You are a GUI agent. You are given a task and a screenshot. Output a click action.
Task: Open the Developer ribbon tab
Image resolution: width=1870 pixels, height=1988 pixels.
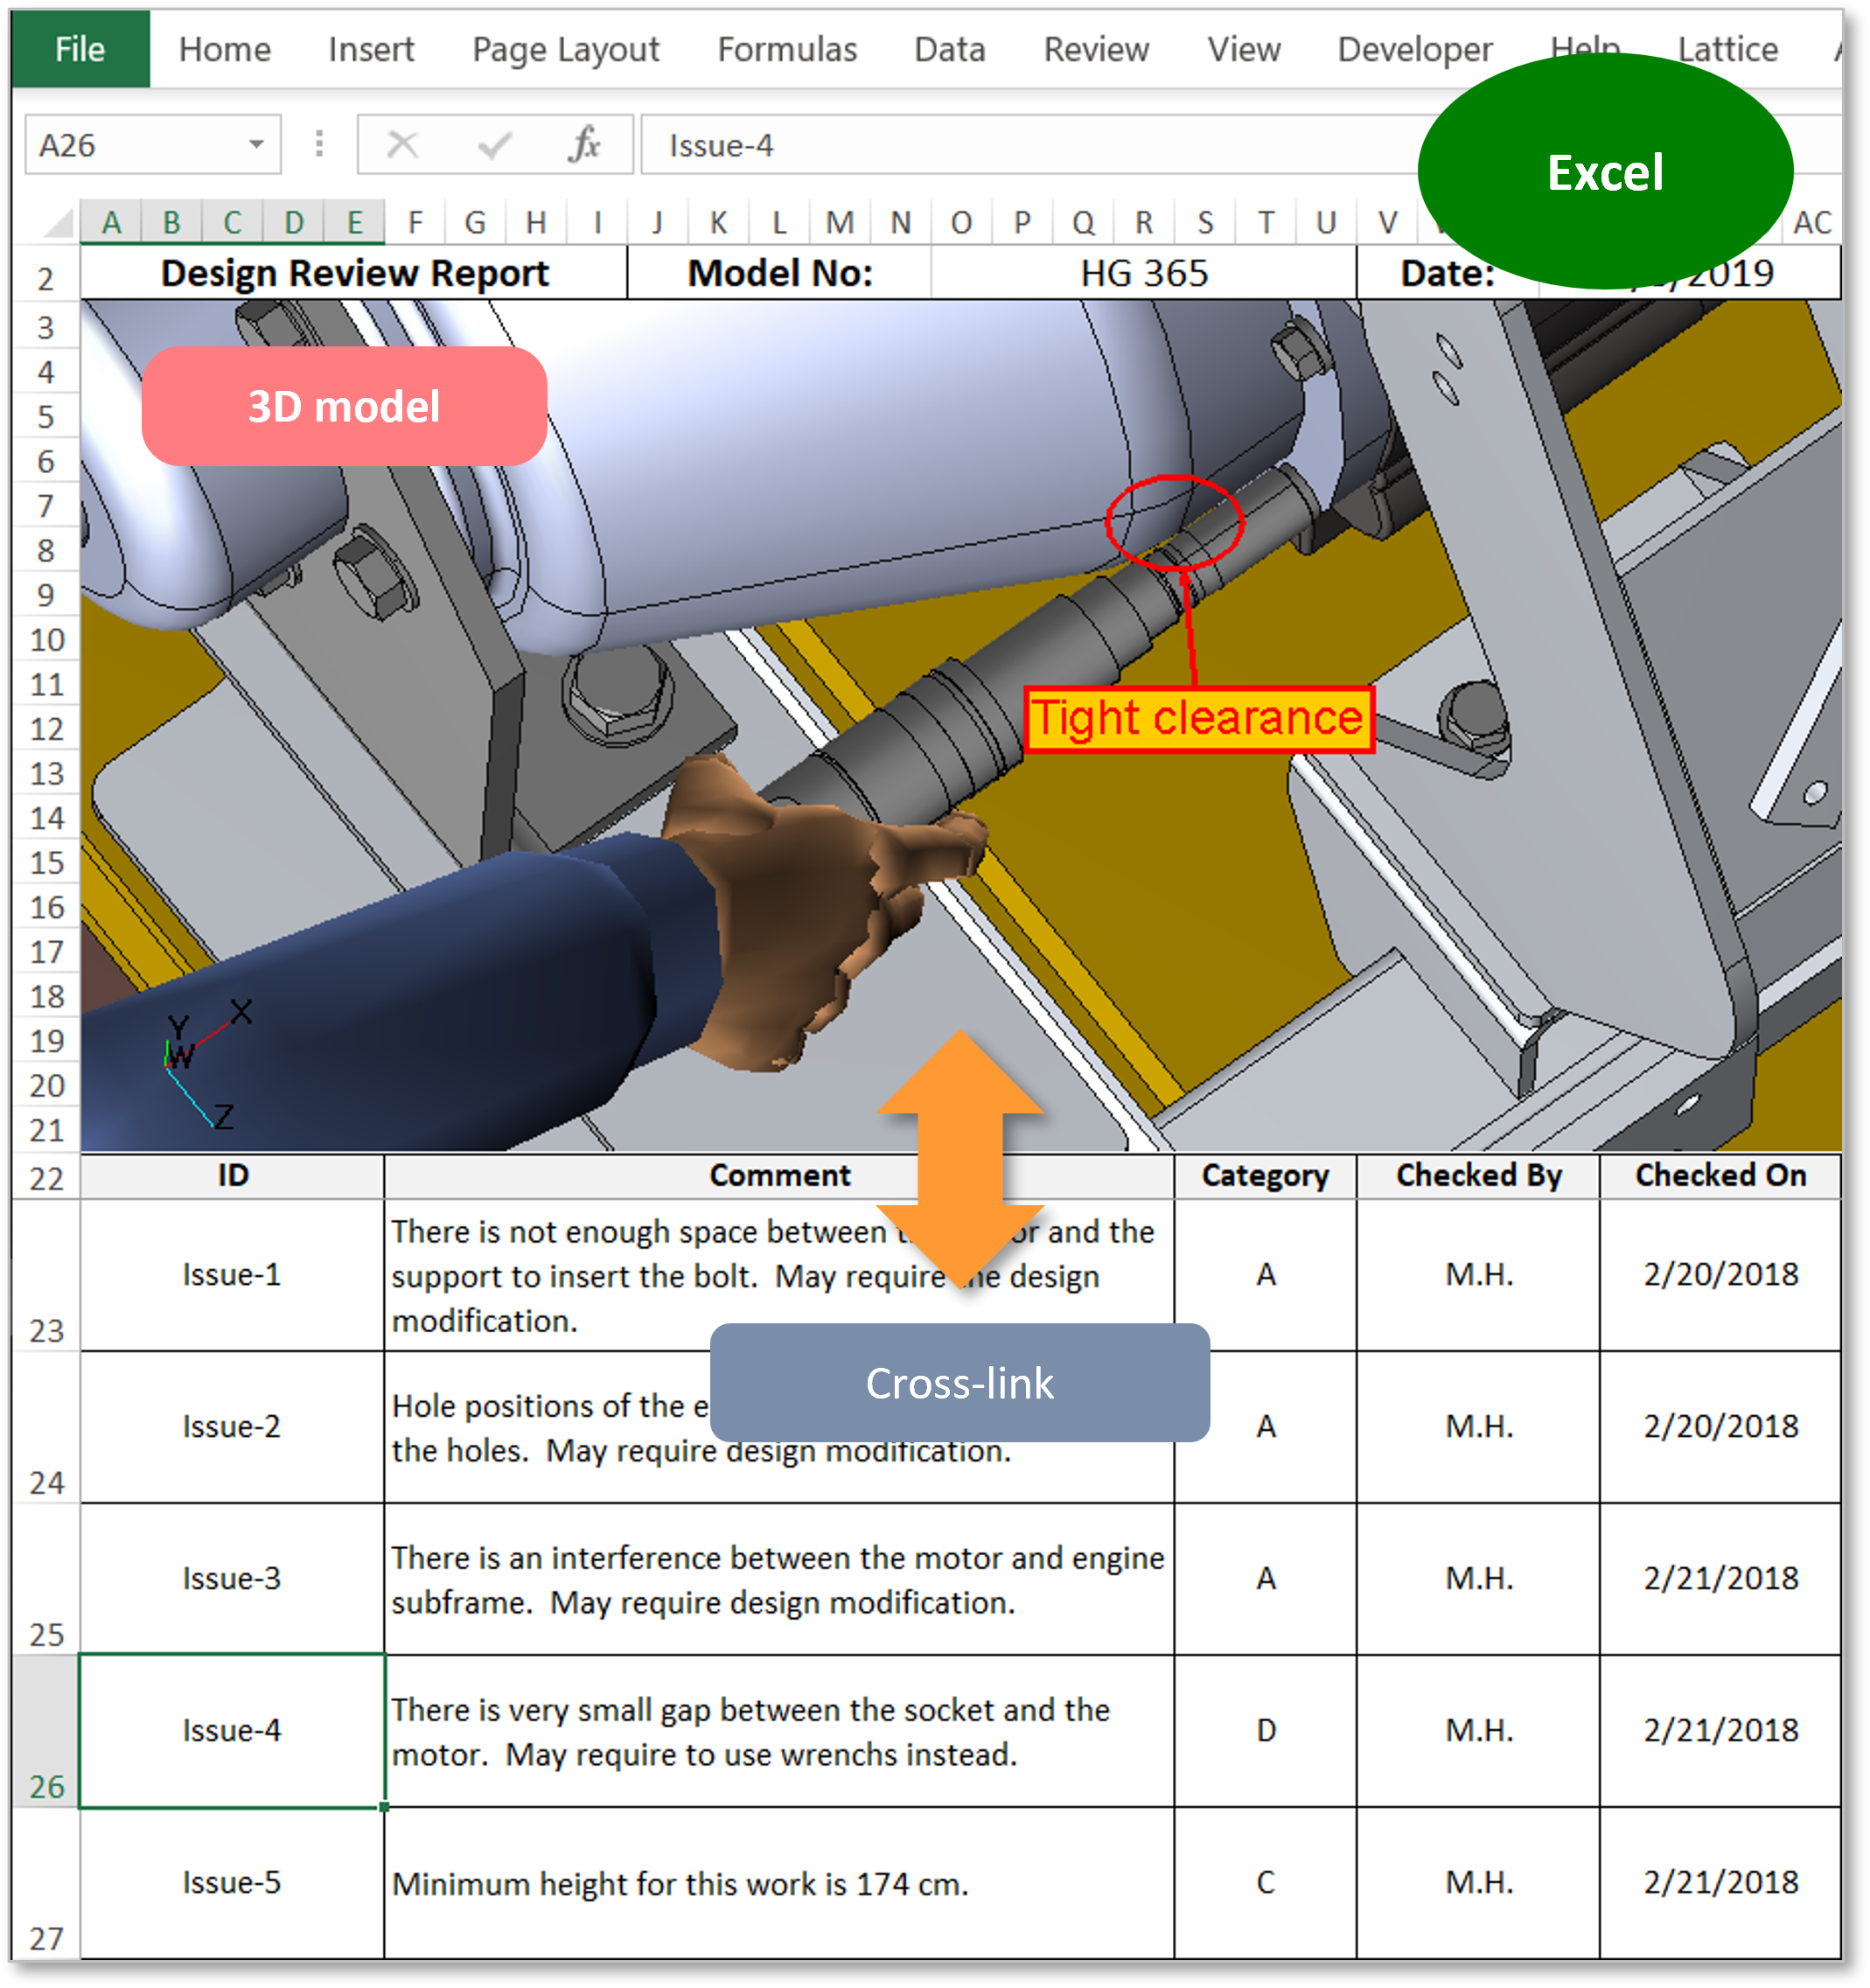(x=1414, y=49)
